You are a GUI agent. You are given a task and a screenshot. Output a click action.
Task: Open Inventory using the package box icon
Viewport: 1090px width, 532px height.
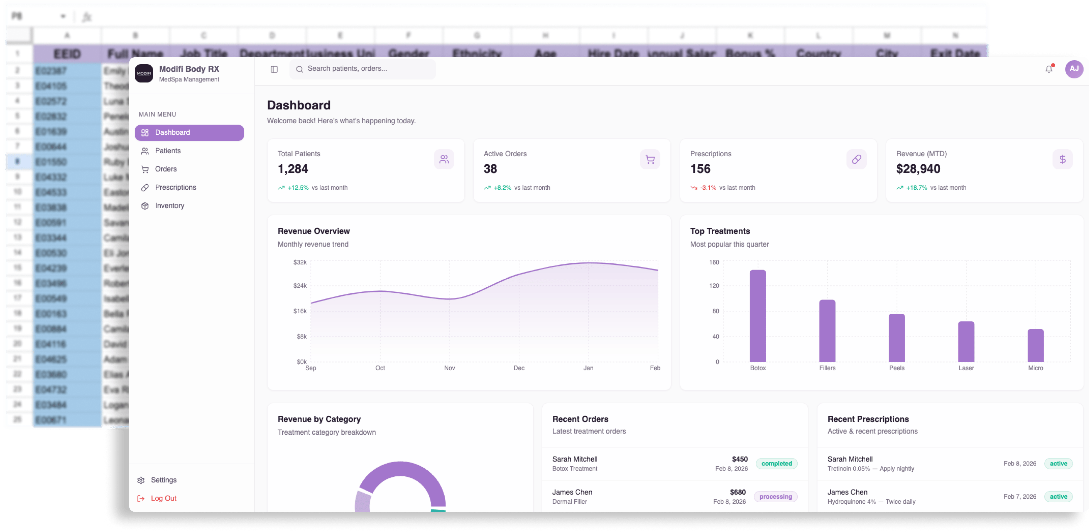[x=145, y=206]
